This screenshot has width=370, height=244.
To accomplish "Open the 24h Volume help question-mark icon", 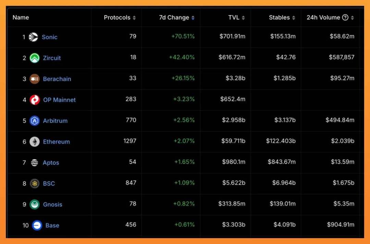I will (345, 17).
